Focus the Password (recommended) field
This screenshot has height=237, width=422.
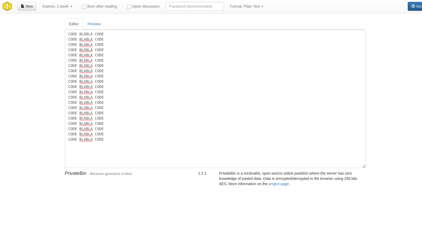(x=195, y=6)
